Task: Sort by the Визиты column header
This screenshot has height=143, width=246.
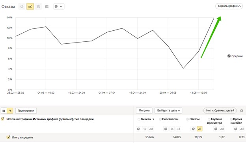Action: (146, 119)
